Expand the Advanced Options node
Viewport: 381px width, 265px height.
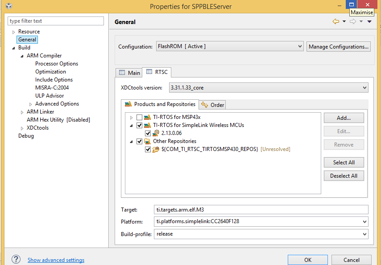tap(31, 104)
